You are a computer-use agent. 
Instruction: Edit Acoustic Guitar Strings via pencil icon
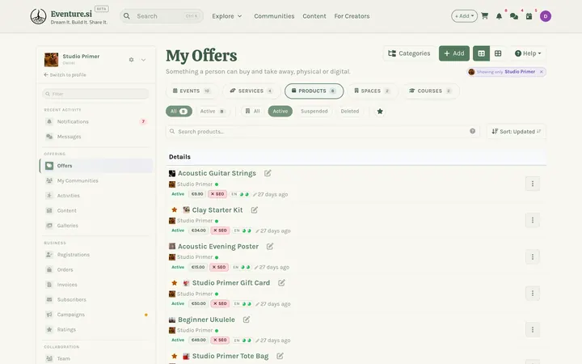(268, 173)
